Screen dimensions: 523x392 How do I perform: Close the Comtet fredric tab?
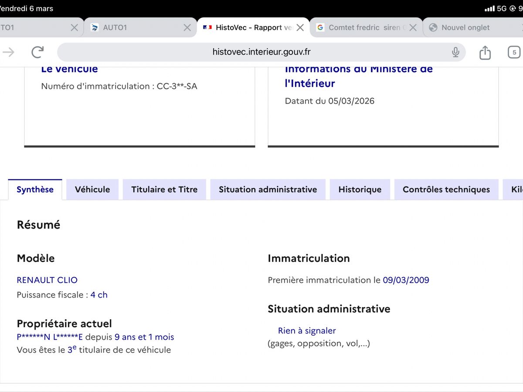[413, 27]
